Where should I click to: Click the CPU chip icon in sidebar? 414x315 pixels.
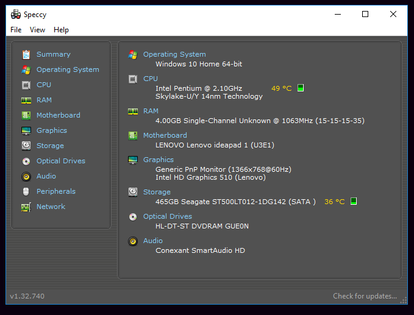(26, 85)
